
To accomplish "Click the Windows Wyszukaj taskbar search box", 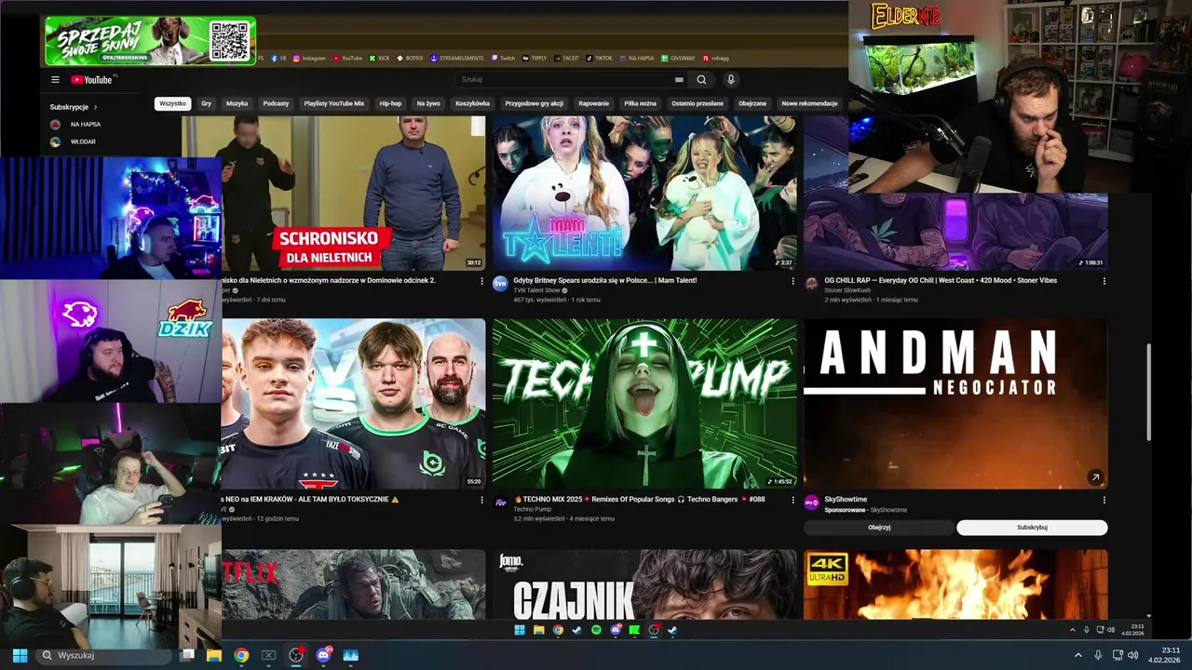I will [104, 655].
